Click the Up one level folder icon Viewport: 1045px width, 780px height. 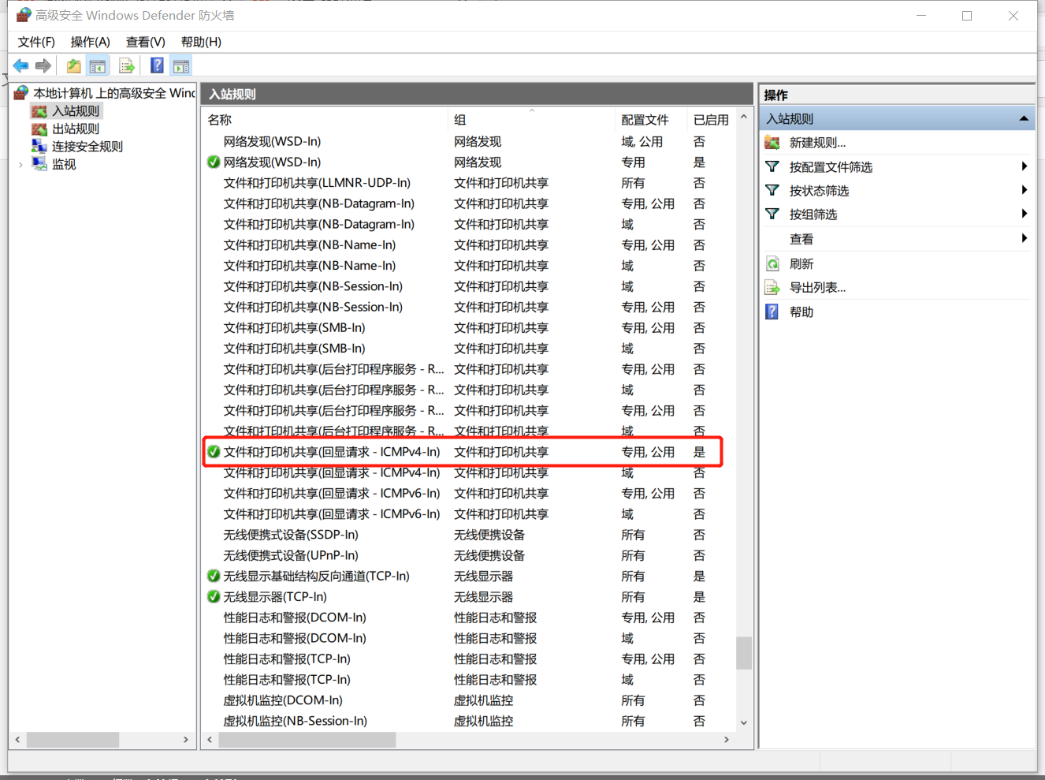pos(73,66)
